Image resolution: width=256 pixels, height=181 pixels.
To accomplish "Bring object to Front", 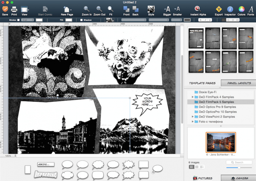I will 126,9.
